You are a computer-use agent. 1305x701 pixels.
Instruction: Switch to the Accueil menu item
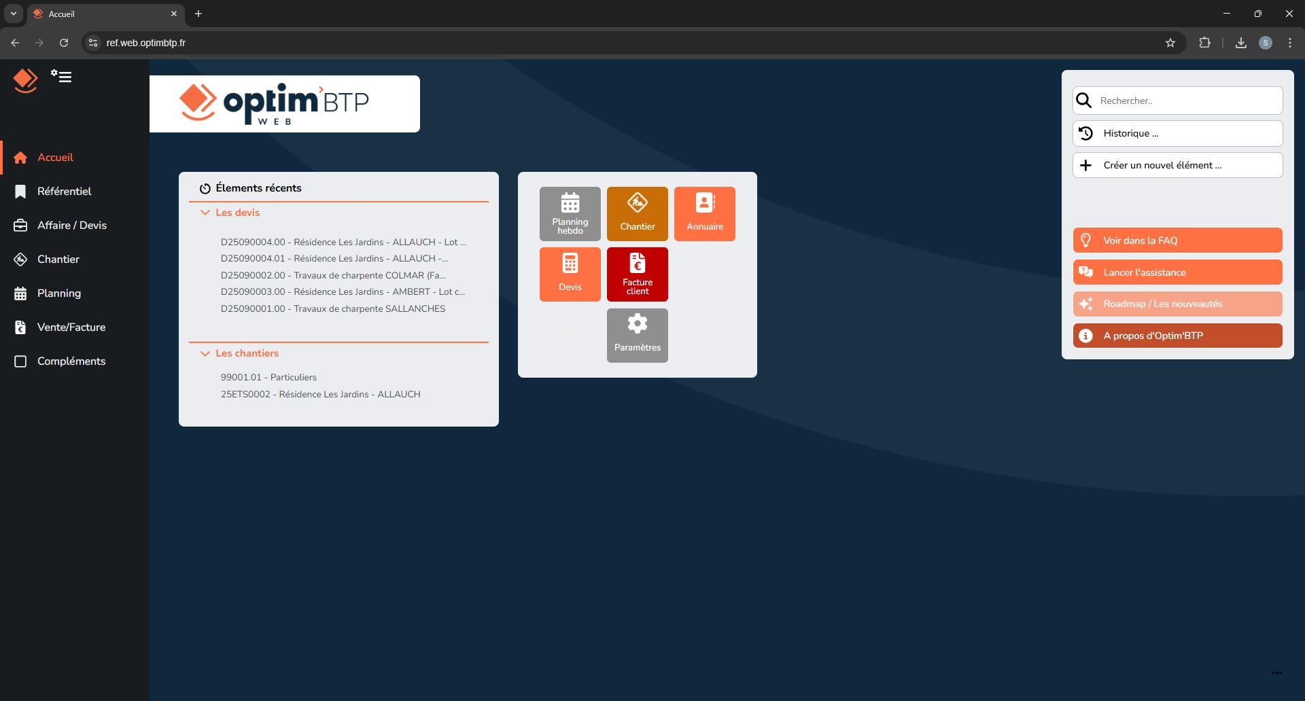(x=55, y=157)
